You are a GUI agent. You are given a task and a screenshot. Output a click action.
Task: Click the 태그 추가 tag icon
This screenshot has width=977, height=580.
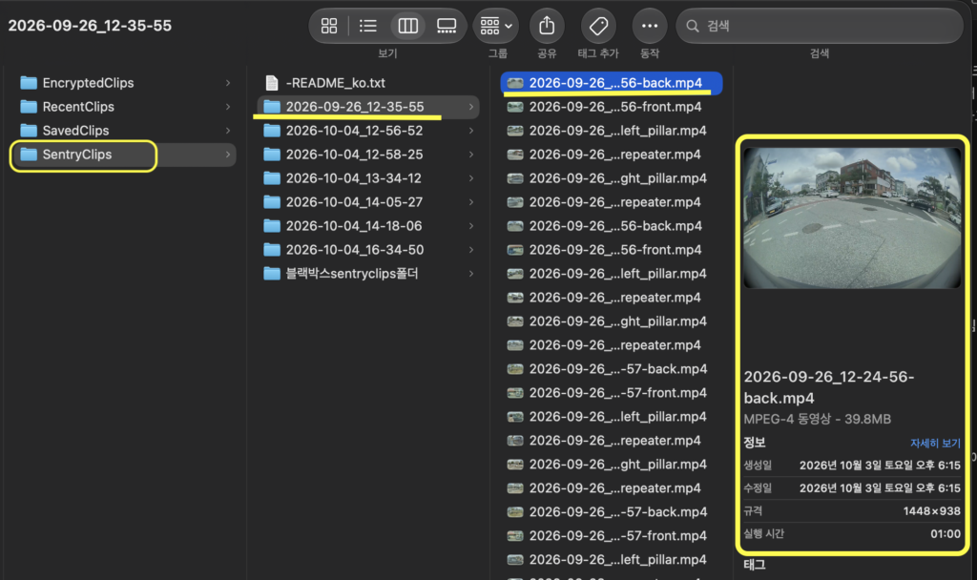click(598, 26)
